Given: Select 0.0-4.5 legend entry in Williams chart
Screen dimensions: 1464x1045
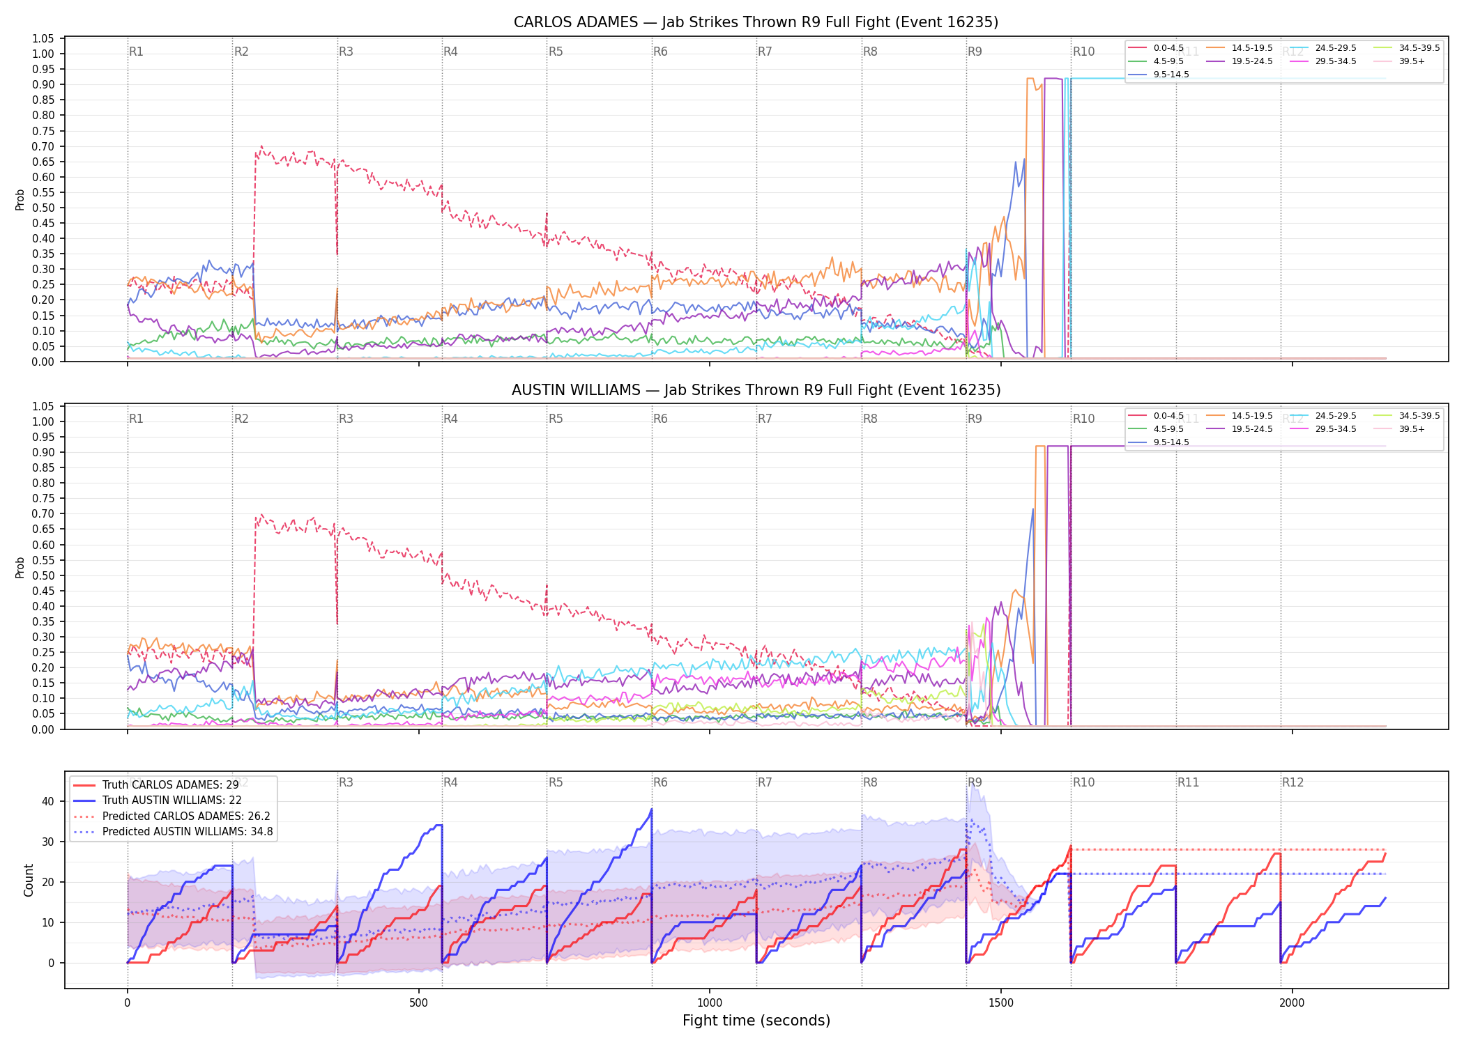Looking at the screenshot, I should (x=1157, y=416).
